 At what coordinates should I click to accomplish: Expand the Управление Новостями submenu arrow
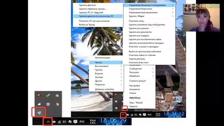[x=173, y=9]
